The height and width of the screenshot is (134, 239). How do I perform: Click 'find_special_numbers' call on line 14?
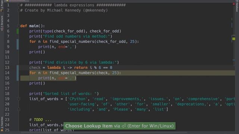coord(72,73)
